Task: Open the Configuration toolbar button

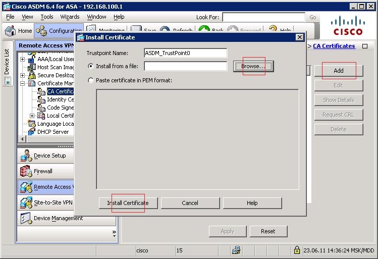Action: (x=59, y=31)
